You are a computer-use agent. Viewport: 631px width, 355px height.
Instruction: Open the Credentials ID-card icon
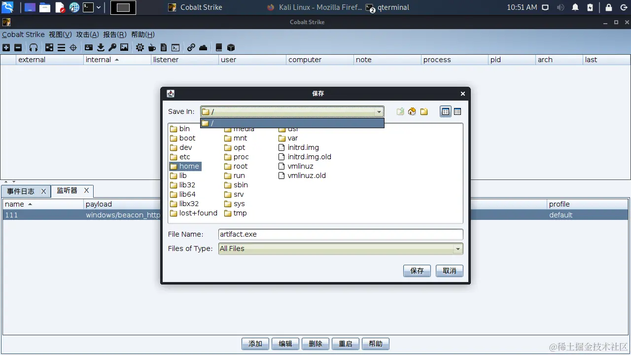89,48
